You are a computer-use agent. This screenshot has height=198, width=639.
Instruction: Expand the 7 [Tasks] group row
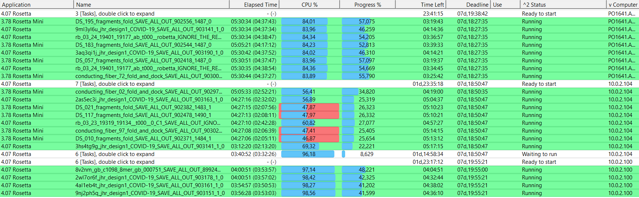(x=319, y=84)
